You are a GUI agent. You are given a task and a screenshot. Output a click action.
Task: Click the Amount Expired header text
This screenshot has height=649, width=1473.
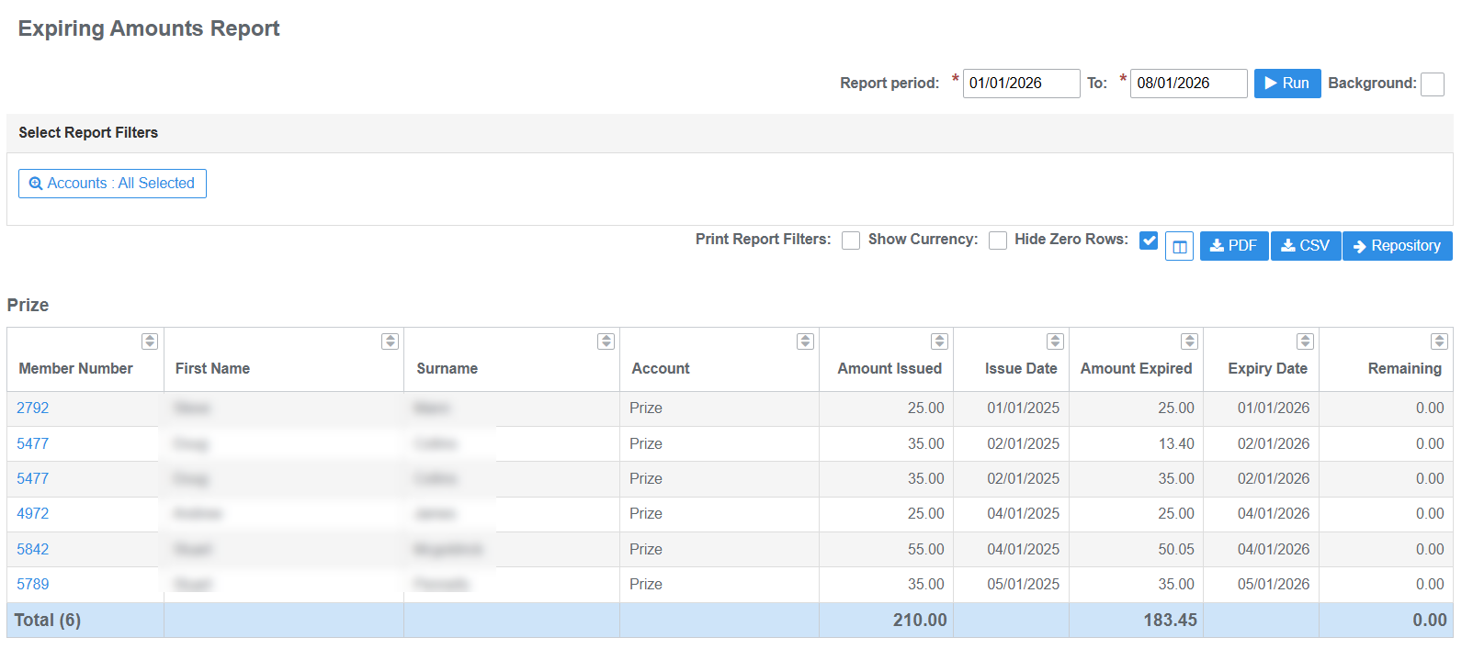coord(1136,369)
